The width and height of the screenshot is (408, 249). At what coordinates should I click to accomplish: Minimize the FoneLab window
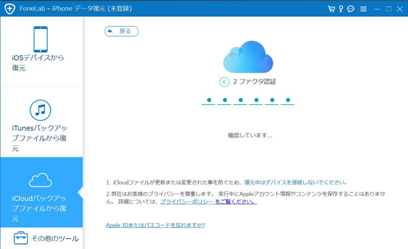click(x=377, y=10)
